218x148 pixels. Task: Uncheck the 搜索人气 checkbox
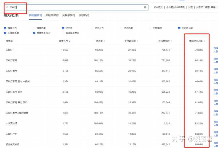(5, 28)
